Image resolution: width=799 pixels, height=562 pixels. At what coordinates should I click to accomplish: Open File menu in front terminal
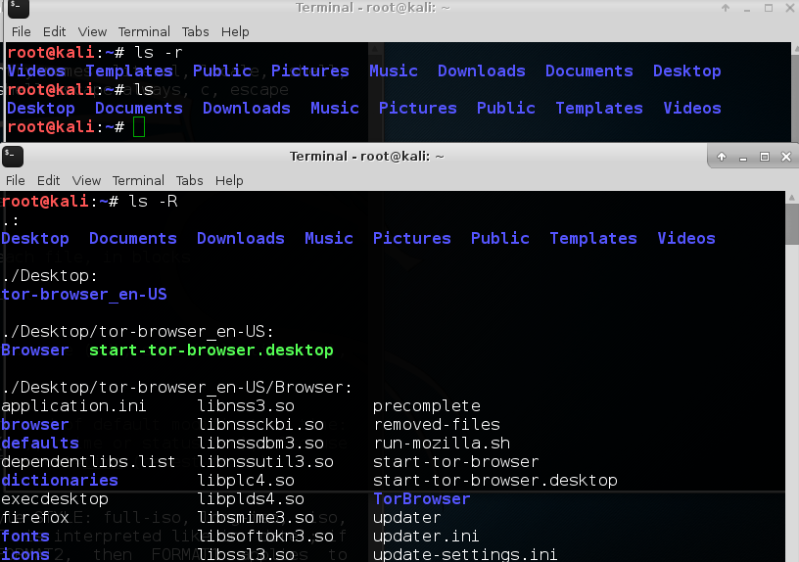point(16,180)
